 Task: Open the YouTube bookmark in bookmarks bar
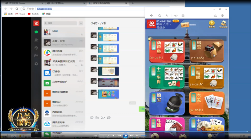34,14
